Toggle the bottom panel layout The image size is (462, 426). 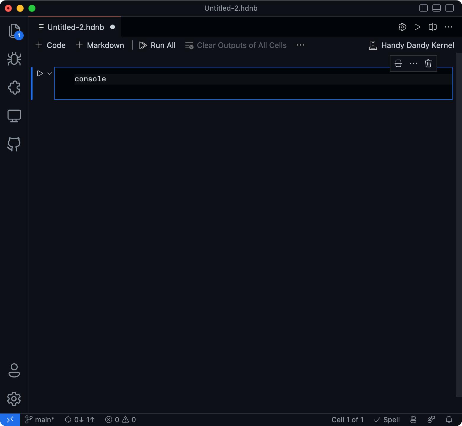point(437,8)
